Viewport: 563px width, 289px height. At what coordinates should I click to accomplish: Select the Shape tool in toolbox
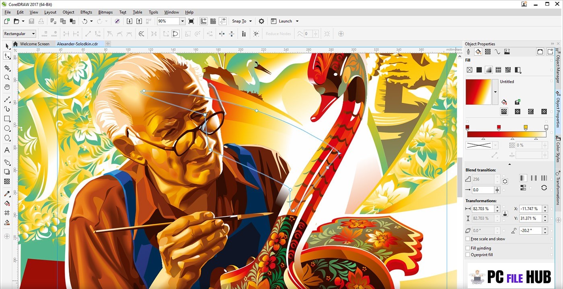[7, 56]
